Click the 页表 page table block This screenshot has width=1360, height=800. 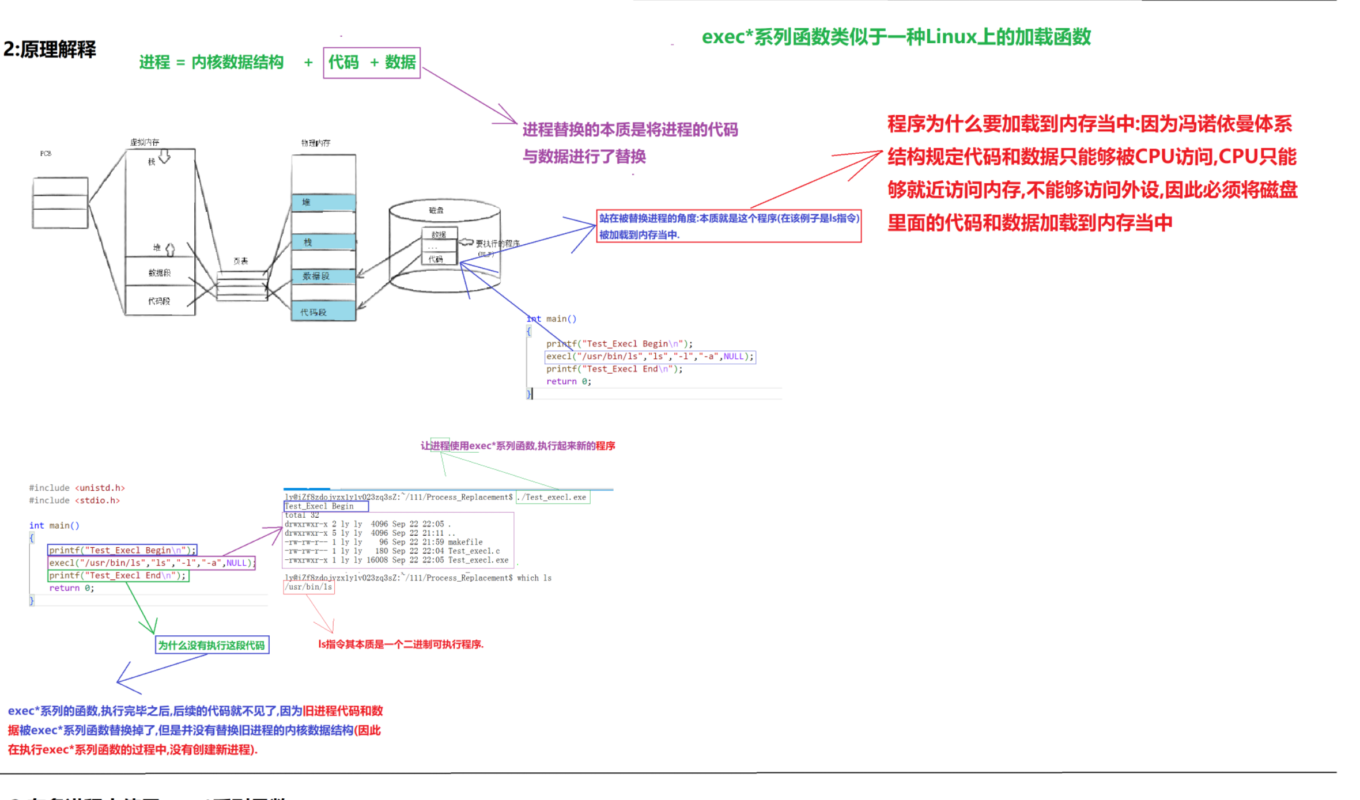pos(242,286)
